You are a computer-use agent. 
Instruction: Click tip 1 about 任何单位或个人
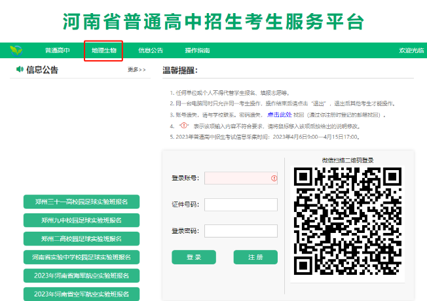click(x=231, y=93)
